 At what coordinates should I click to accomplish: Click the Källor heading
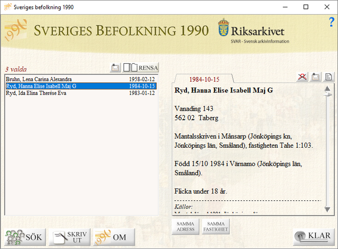point(183,207)
